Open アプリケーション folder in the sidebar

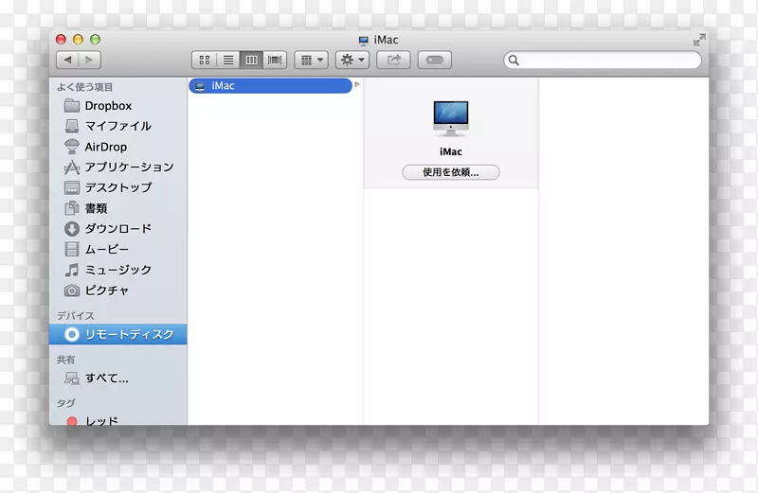[117, 167]
